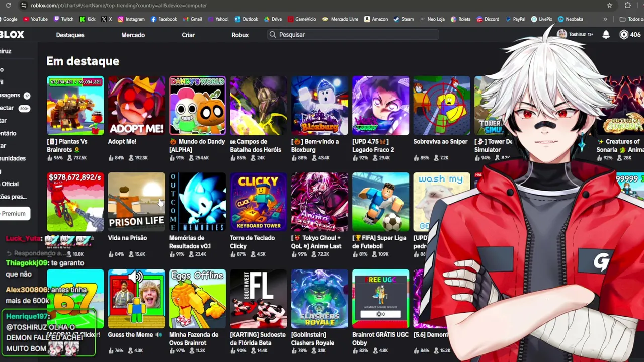Open the Dandy's World game thumbnail

[197, 106]
